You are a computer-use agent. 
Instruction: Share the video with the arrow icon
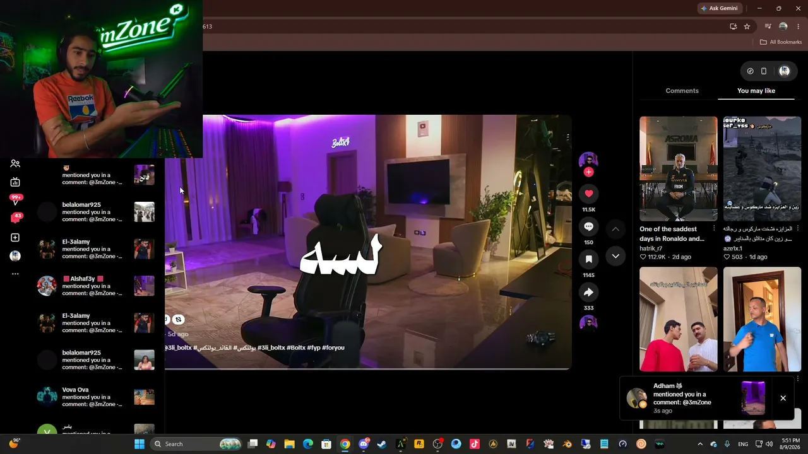(588, 292)
